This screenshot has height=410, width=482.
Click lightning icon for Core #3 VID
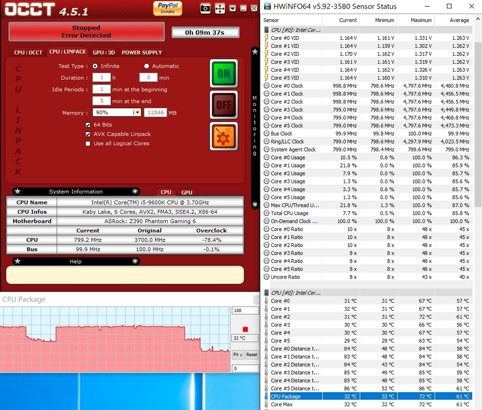click(x=266, y=62)
